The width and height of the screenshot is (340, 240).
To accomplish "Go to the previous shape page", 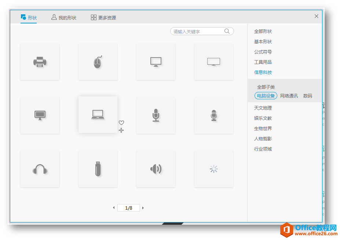I will point(114,207).
